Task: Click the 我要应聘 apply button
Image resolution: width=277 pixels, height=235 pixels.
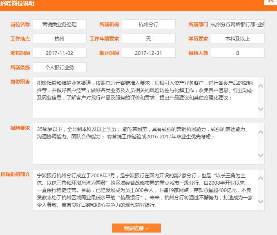Action: pyautogui.click(x=136, y=228)
